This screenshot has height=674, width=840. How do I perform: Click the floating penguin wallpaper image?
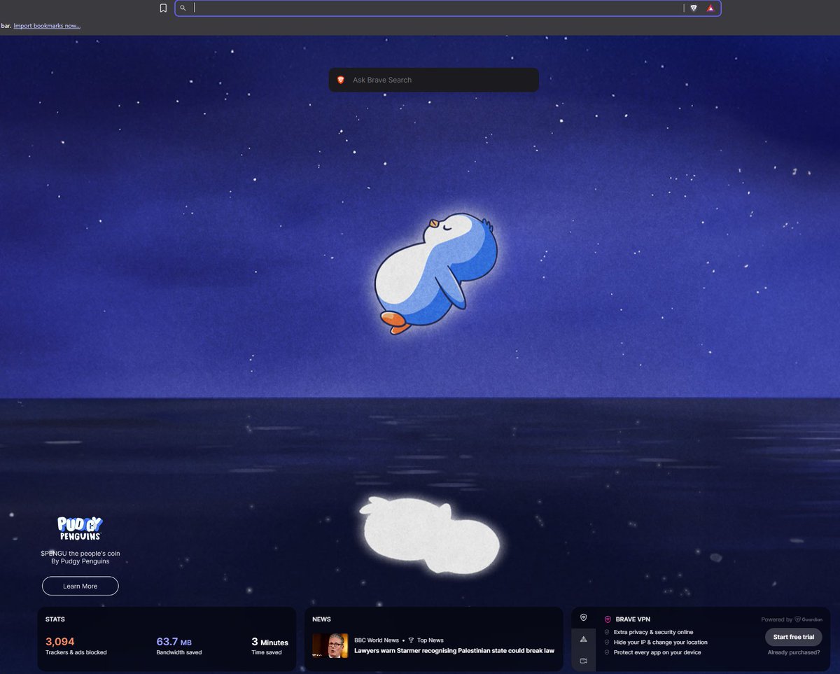pos(435,273)
